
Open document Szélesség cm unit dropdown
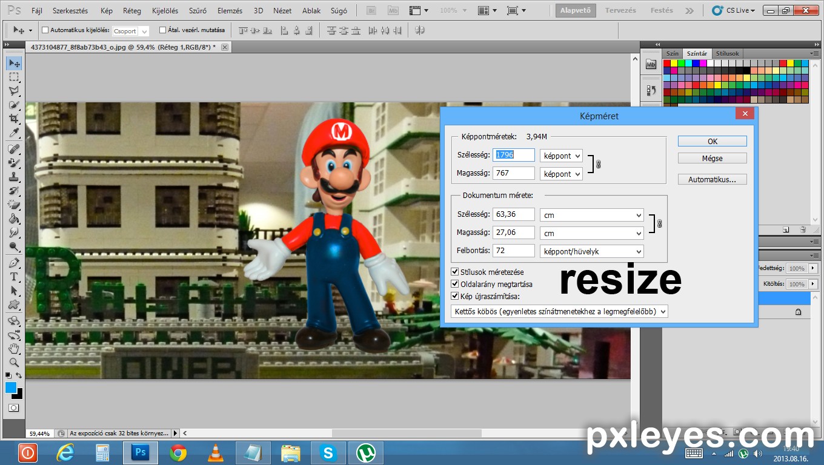click(592, 215)
